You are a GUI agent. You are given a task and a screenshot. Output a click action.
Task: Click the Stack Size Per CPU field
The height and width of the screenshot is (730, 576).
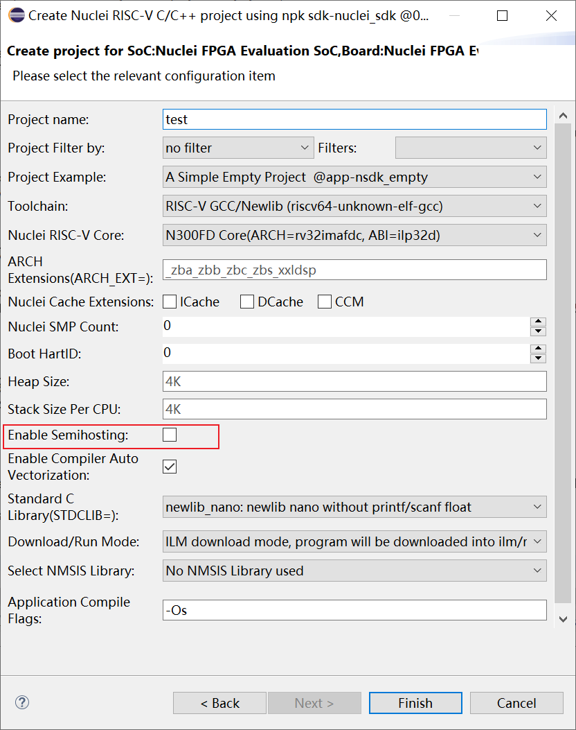354,409
